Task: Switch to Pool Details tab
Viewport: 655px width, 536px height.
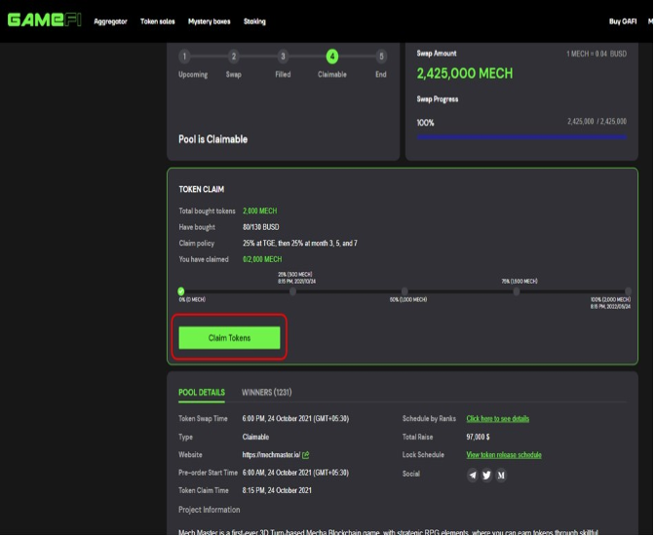Action: point(202,393)
